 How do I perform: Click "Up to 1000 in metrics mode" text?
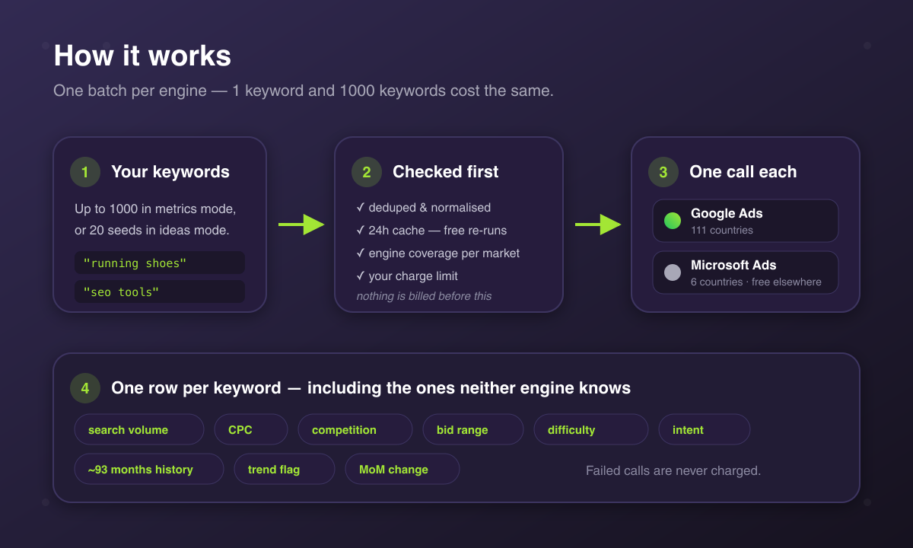(155, 209)
